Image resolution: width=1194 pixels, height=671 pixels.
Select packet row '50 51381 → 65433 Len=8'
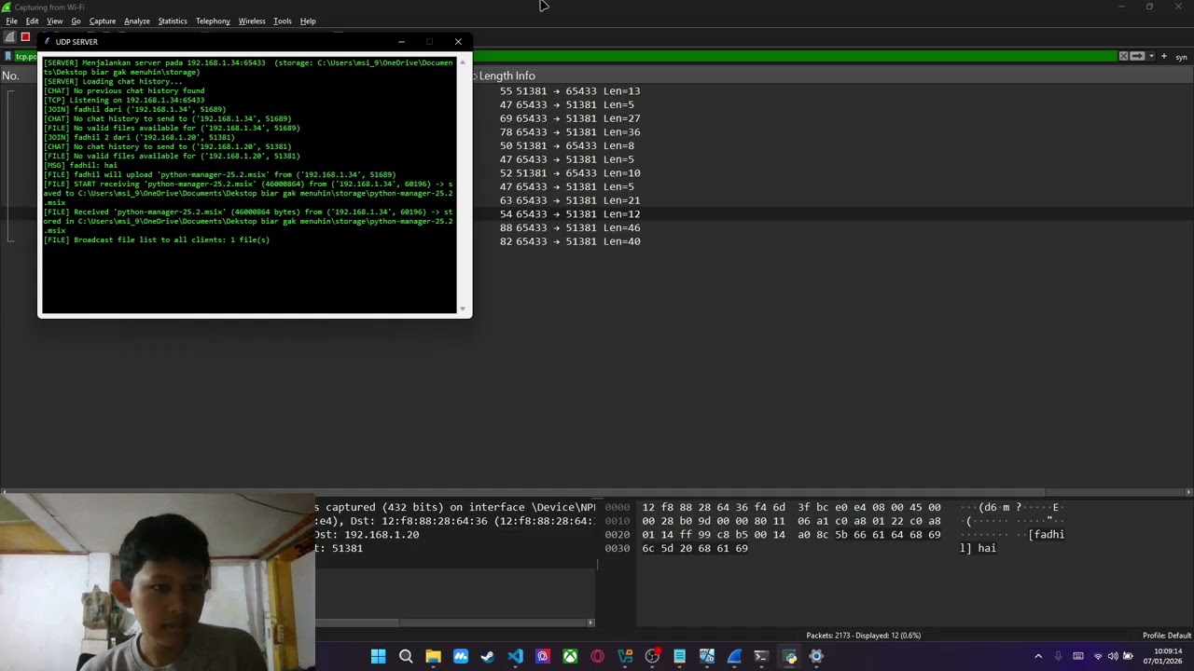pyautogui.click(x=567, y=145)
